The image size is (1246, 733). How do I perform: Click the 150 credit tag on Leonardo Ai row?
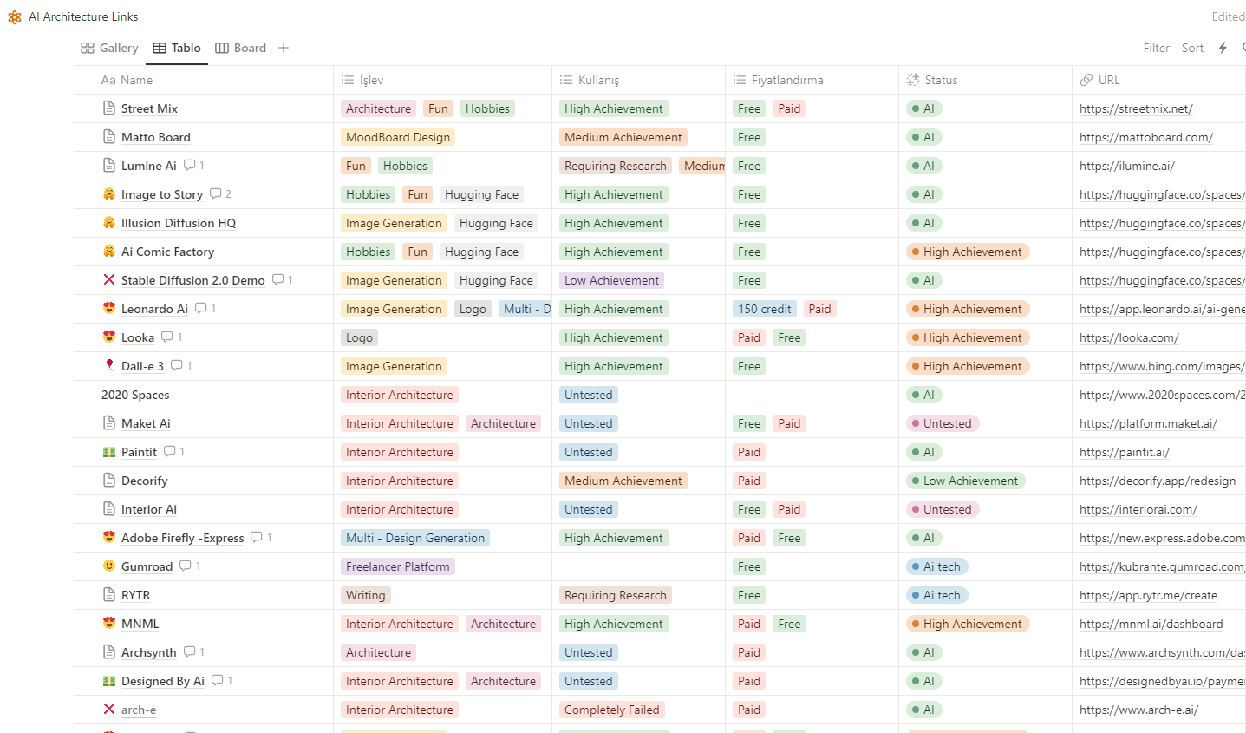click(765, 309)
